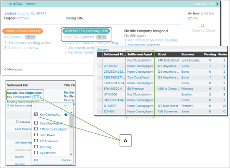
Task: Click the plus badge beside Winterfell's Kay ClosingAdmin
Action: [102, 37]
